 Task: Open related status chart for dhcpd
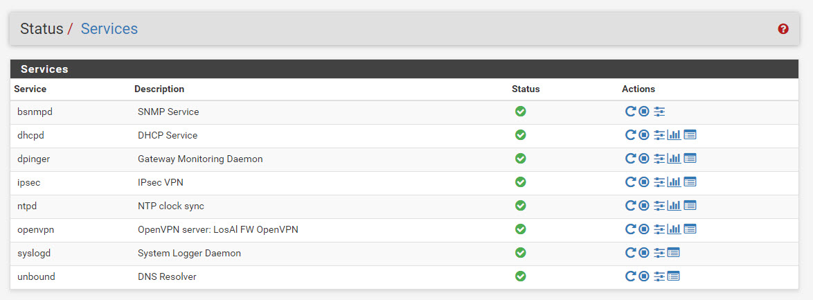tap(674, 135)
